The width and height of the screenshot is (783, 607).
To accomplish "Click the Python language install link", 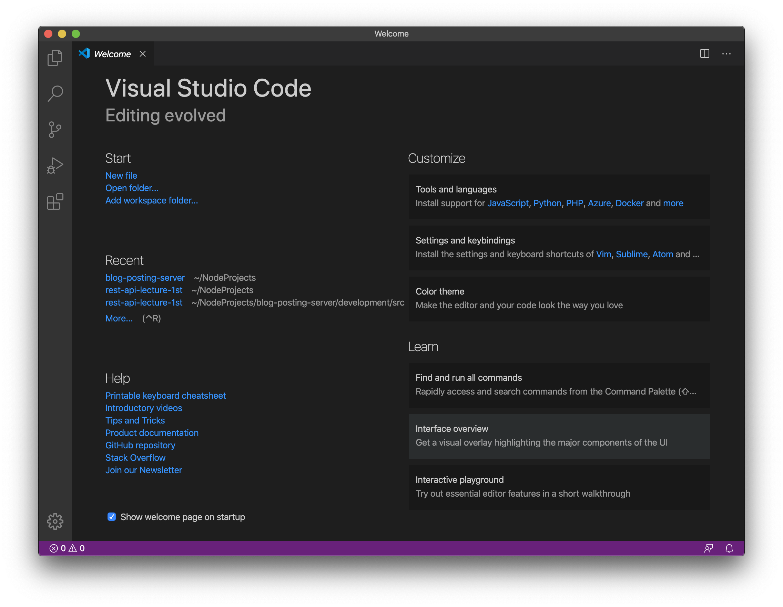I will pos(547,203).
